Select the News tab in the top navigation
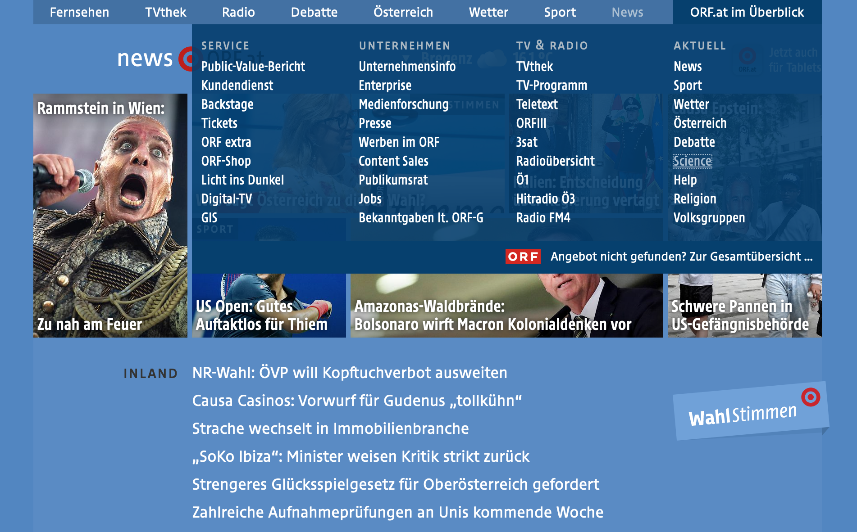Image resolution: width=857 pixels, height=532 pixels. [627, 12]
